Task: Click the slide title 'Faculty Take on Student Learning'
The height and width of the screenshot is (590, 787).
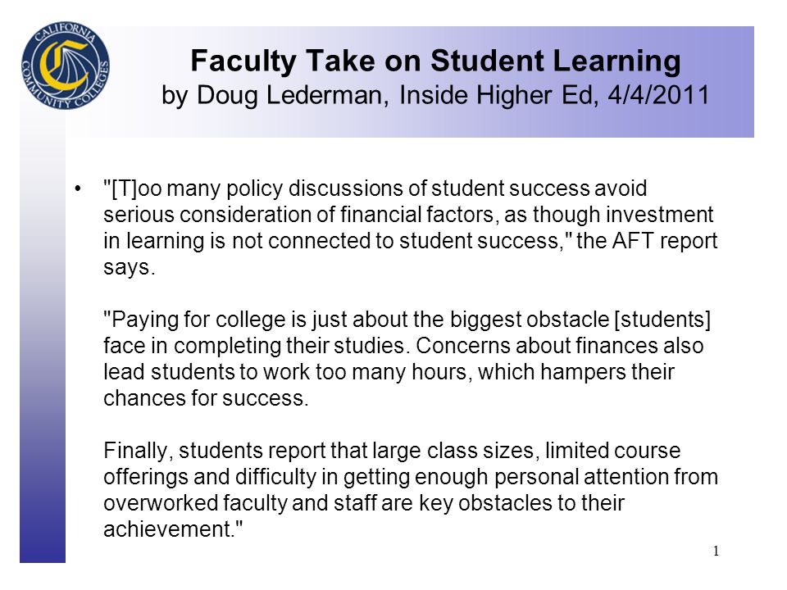Action: point(435,61)
